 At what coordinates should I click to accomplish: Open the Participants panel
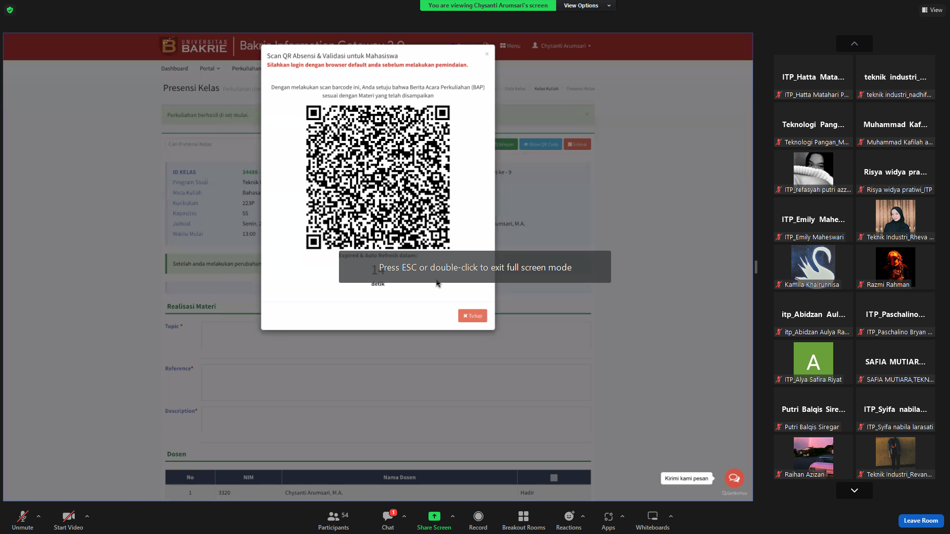[333, 521]
